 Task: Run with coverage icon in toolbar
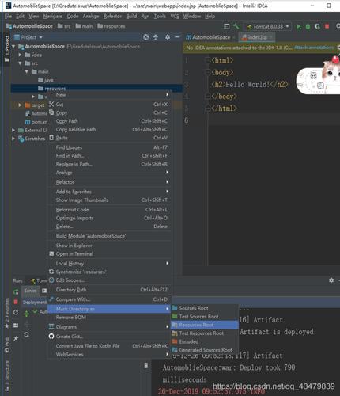(x=317, y=26)
